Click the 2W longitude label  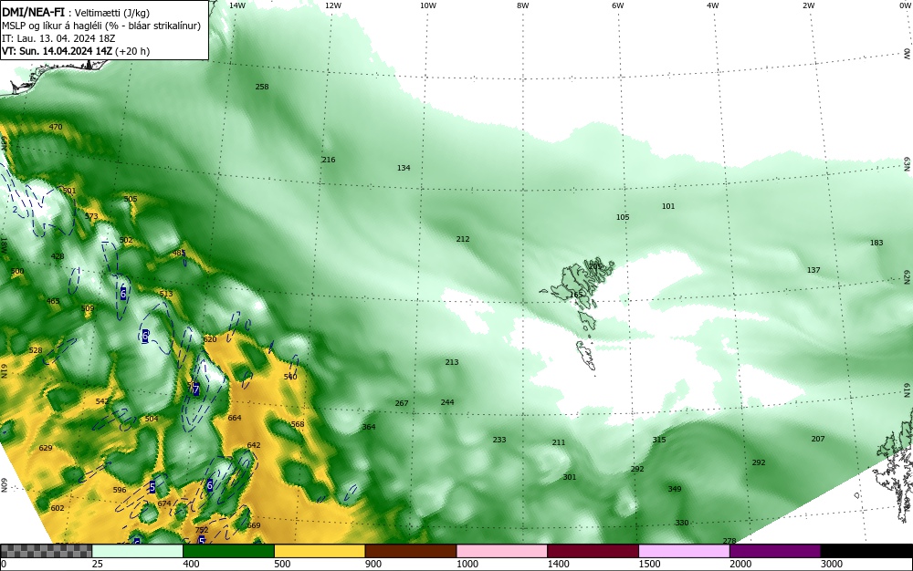tap(808, 5)
